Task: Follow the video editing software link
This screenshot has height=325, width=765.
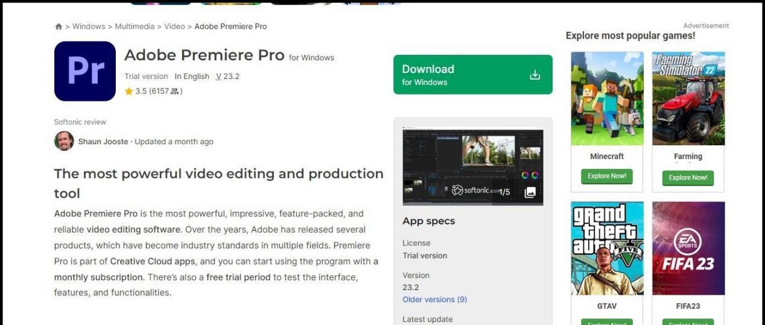Action: click(133, 230)
